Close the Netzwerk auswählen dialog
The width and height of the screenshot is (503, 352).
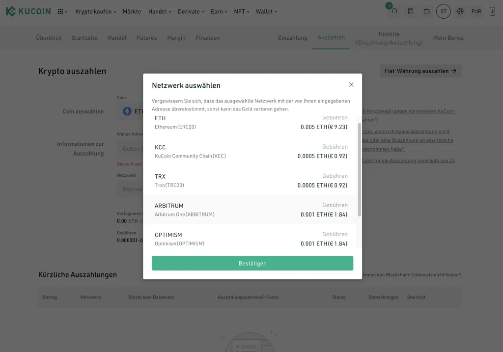coord(351,84)
